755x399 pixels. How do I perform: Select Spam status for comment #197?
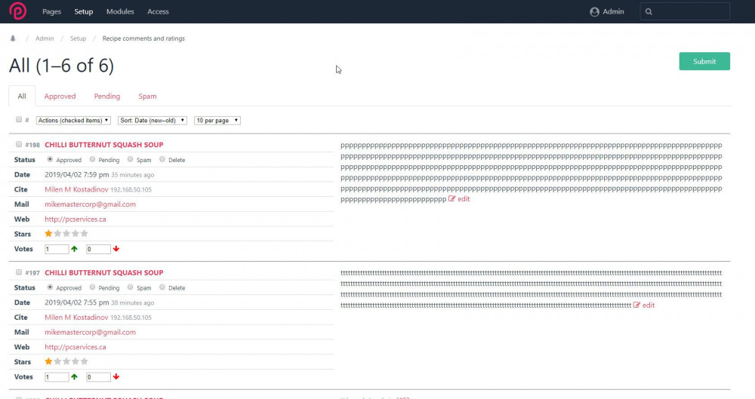coord(131,287)
